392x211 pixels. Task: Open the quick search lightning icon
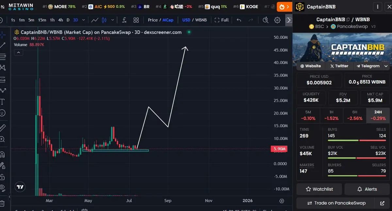(266, 20)
